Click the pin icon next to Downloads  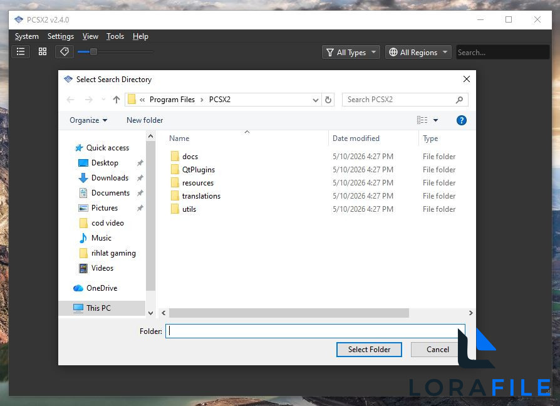click(140, 178)
